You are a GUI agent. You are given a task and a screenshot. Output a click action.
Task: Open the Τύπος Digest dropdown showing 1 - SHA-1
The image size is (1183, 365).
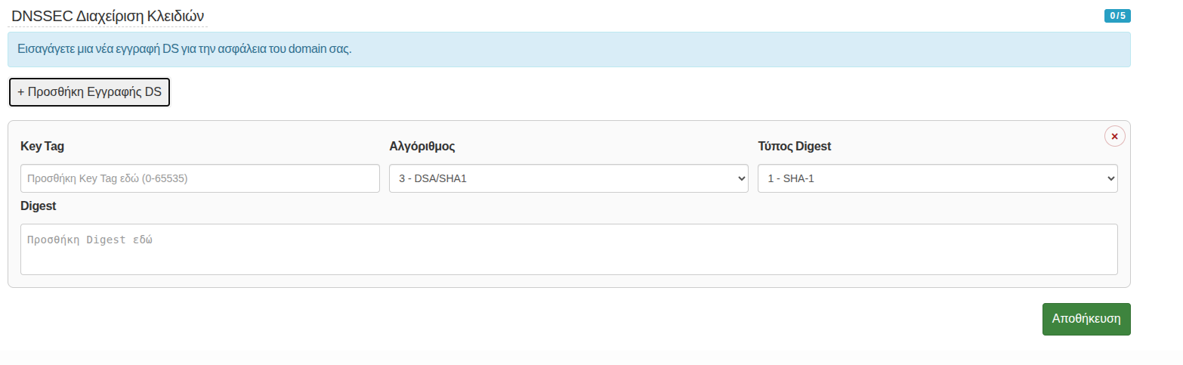(x=937, y=178)
